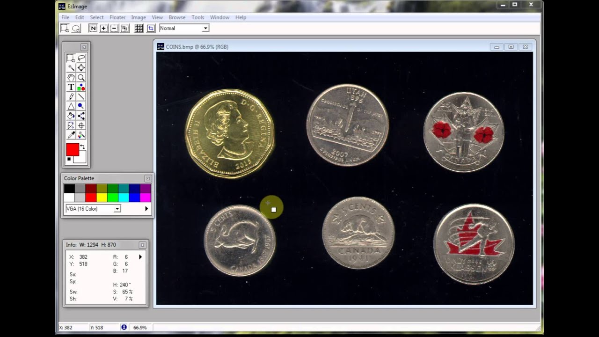The height and width of the screenshot is (337, 599).
Task: Toggle the grid display
Action: (x=139, y=28)
